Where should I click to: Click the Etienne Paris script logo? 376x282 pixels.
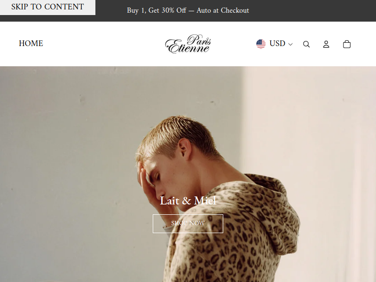pos(188,44)
